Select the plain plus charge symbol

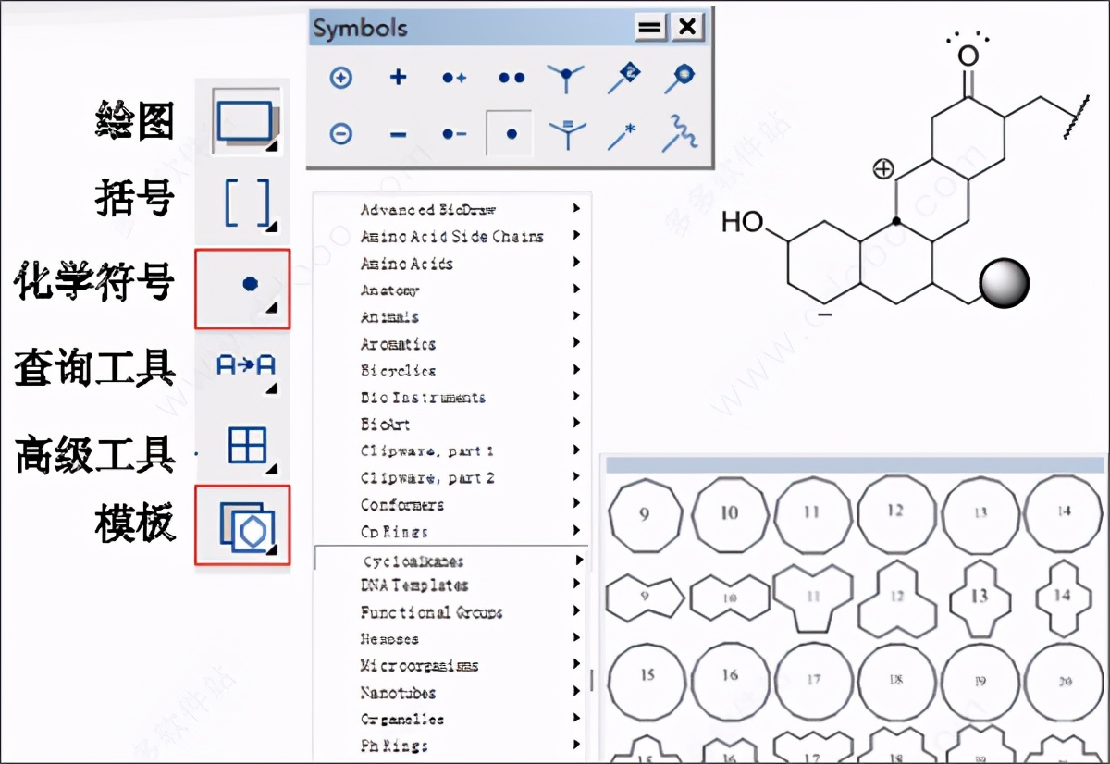pyautogui.click(x=398, y=78)
